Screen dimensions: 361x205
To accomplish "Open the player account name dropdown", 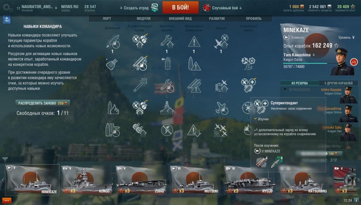I will (37, 7).
